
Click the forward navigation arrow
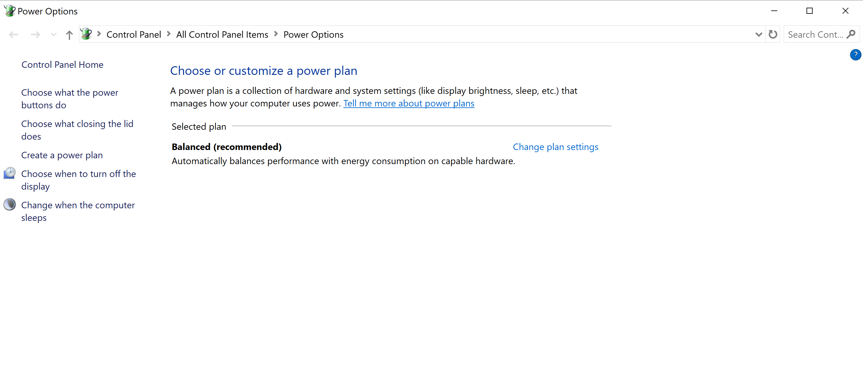(x=35, y=34)
